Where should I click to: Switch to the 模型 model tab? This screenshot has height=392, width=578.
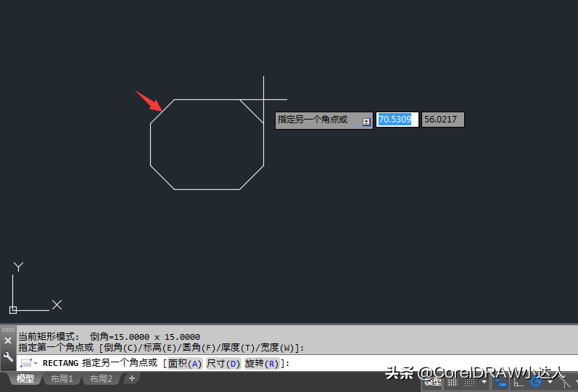pyautogui.click(x=25, y=379)
